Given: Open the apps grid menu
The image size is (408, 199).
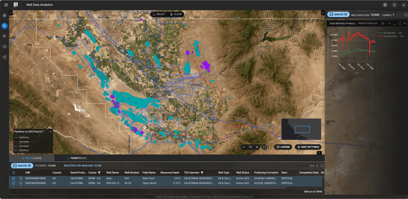Looking at the screenshot, I should (x=6, y=5).
